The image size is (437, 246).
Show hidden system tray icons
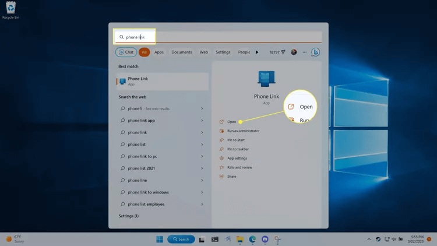[369, 239]
